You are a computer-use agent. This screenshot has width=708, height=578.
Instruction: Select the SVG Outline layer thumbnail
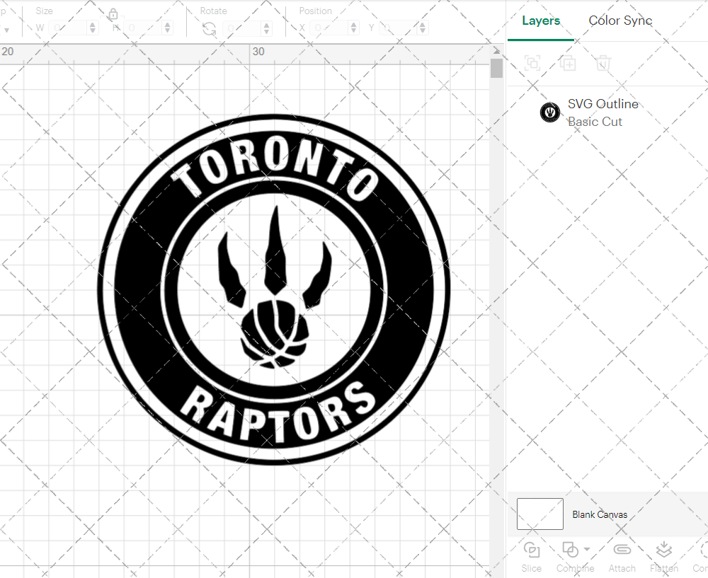(x=550, y=112)
